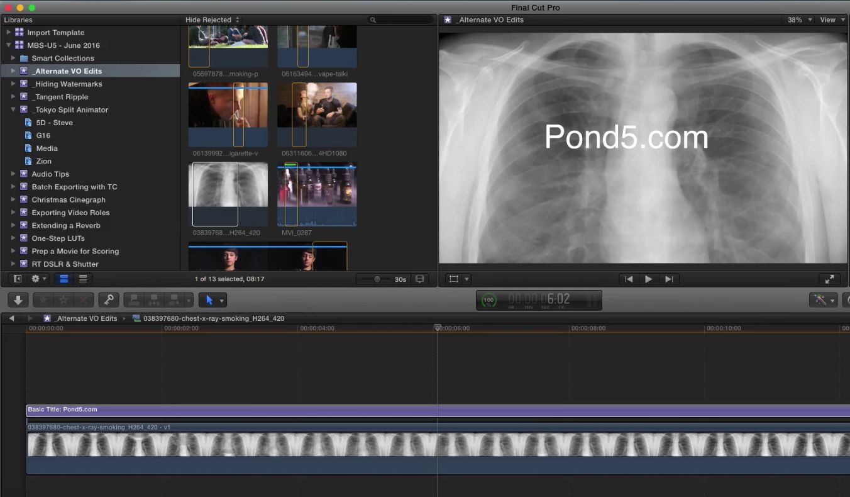
Task: Open the viewer View options menu
Action: 832,20
